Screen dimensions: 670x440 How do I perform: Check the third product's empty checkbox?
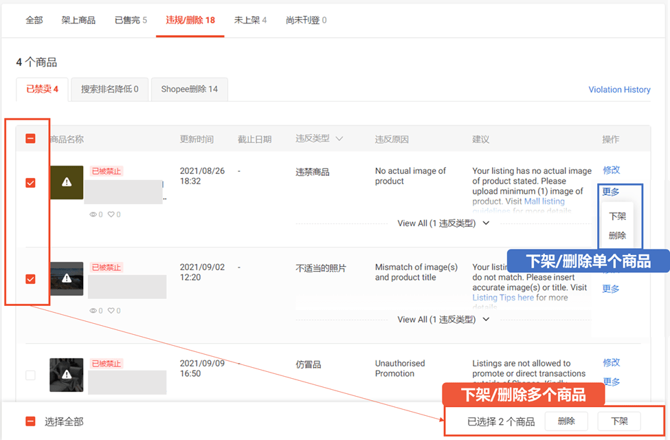pos(30,375)
